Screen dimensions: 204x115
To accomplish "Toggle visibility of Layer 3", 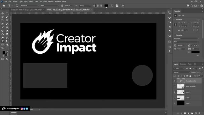I will 175,92.
